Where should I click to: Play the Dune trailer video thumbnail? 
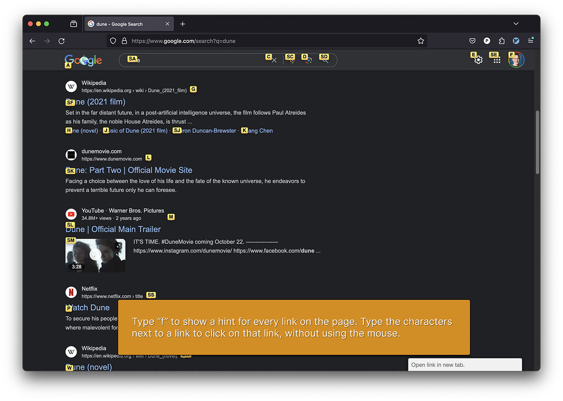coord(95,255)
